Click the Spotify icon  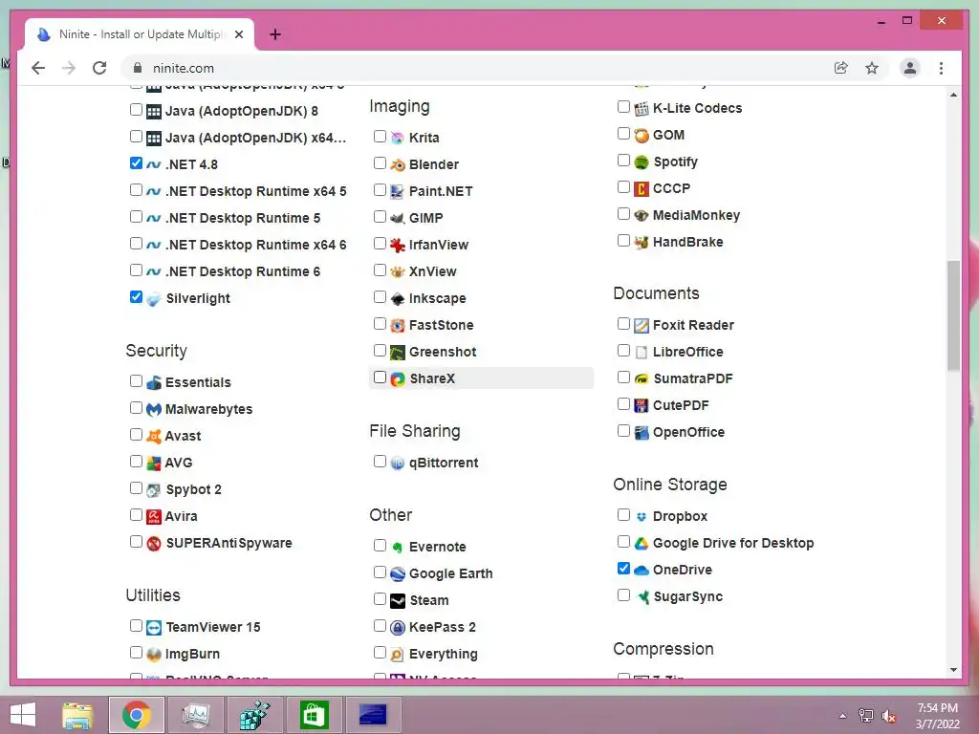642,162
